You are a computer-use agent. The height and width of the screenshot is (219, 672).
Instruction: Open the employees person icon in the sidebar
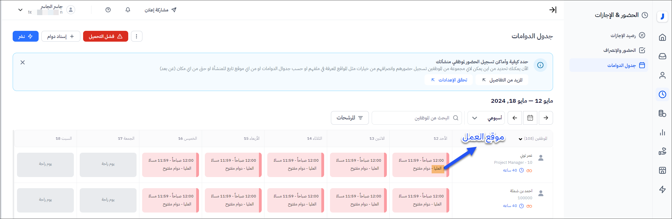click(x=662, y=76)
